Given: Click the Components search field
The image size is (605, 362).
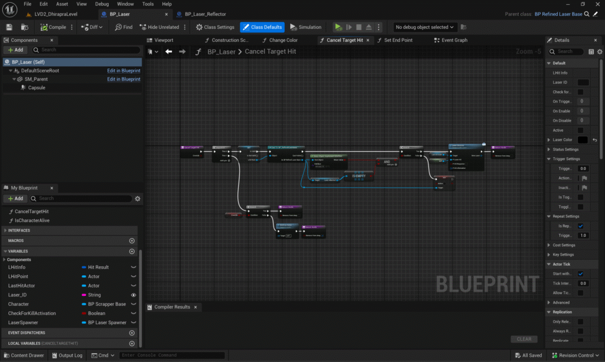Looking at the screenshot, I should (x=86, y=50).
